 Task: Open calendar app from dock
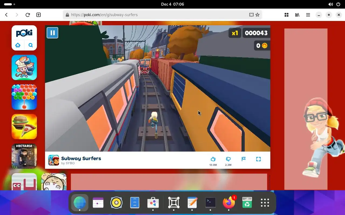tap(98, 203)
